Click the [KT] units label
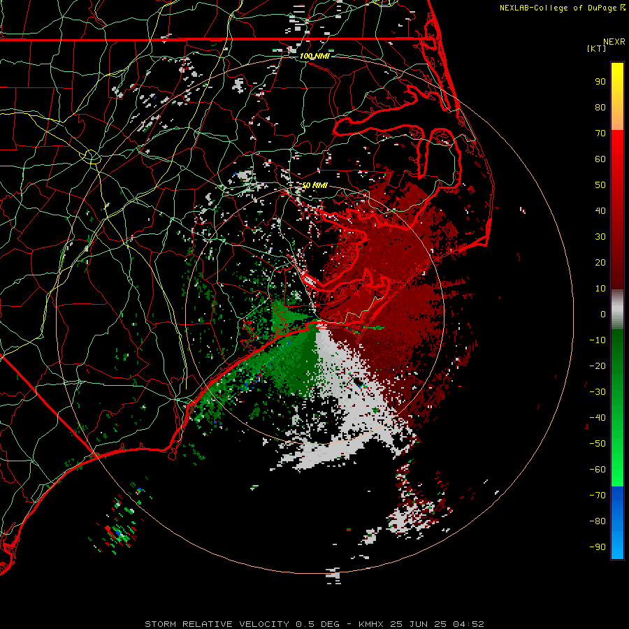This screenshot has height=629, width=629. 596,48
